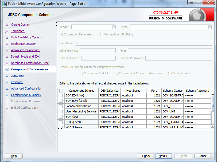Click the Port input field
This screenshot has height=162, width=217.
[x=170, y=51]
